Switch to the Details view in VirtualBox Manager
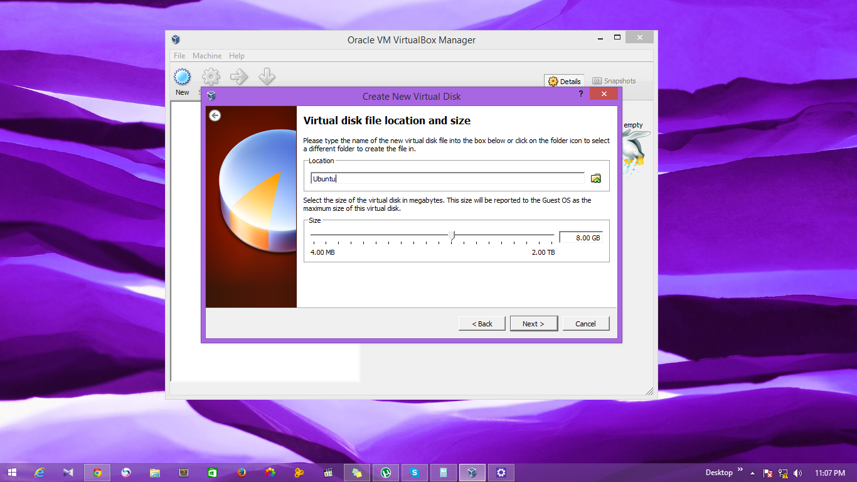The image size is (857, 482). (x=564, y=81)
